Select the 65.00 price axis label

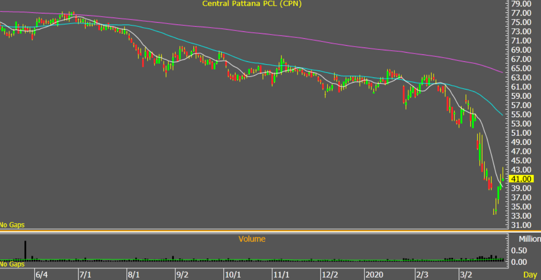pos(521,68)
